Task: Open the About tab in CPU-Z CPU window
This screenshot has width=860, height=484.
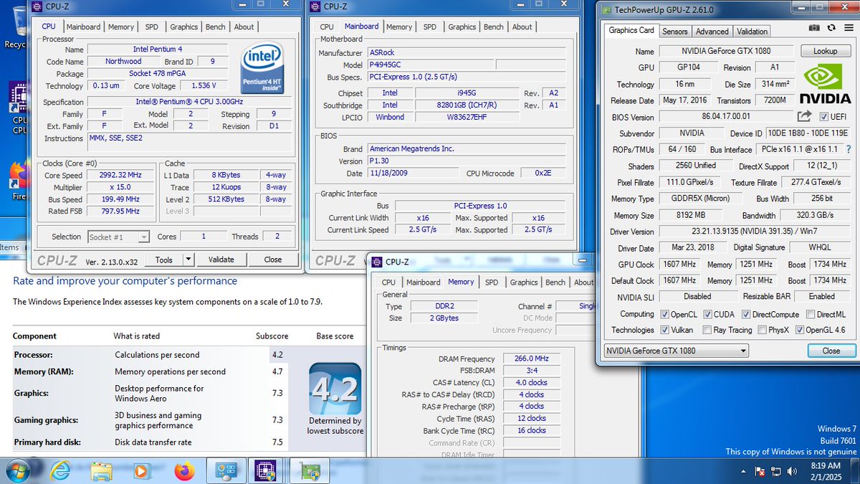Action: pyautogui.click(x=244, y=27)
